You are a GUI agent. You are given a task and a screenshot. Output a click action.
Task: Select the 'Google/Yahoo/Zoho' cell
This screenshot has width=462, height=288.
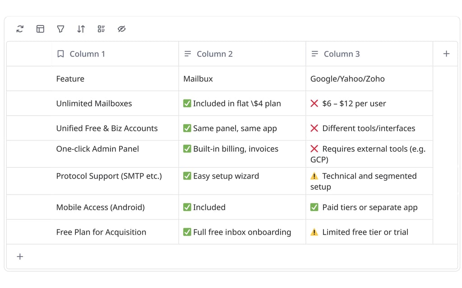tap(370, 79)
